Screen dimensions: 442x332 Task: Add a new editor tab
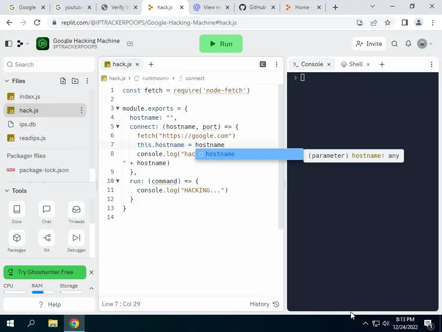tap(151, 64)
